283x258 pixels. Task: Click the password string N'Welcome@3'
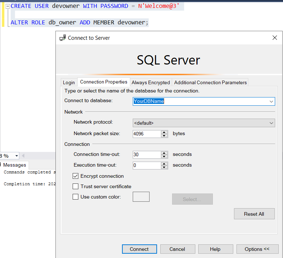[x=159, y=6]
